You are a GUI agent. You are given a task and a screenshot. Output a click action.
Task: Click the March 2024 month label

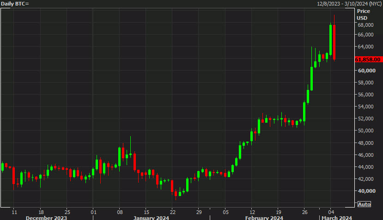pyautogui.click(x=337, y=218)
